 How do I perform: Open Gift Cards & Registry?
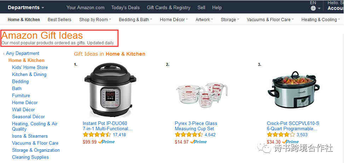(x=168, y=8)
